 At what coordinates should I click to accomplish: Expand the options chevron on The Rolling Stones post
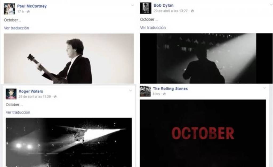[264, 88]
